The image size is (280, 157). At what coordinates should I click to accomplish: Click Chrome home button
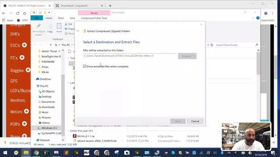tap(24, 13)
